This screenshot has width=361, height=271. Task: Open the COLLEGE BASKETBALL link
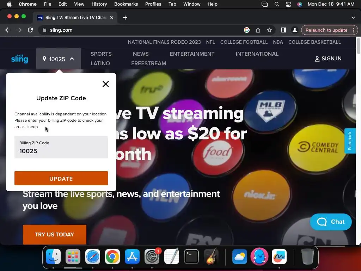click(x=314, y=42)
